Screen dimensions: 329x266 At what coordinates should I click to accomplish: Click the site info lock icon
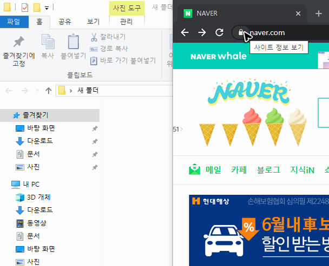[x=241, y=32]
